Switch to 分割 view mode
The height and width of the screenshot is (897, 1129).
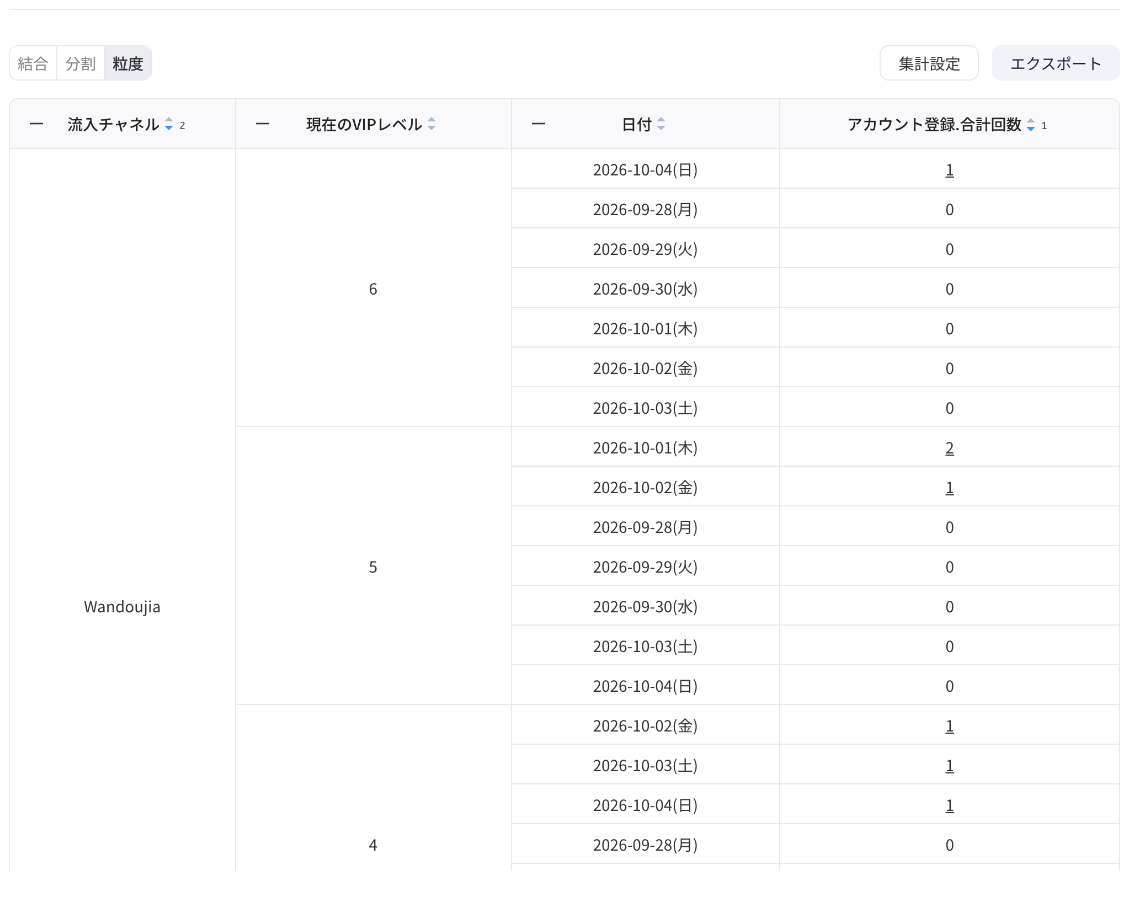point(81,63)
